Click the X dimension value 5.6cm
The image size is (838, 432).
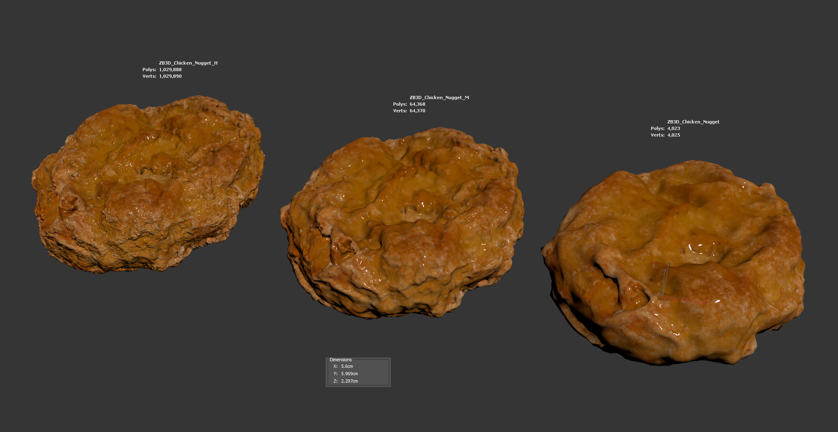347,366
